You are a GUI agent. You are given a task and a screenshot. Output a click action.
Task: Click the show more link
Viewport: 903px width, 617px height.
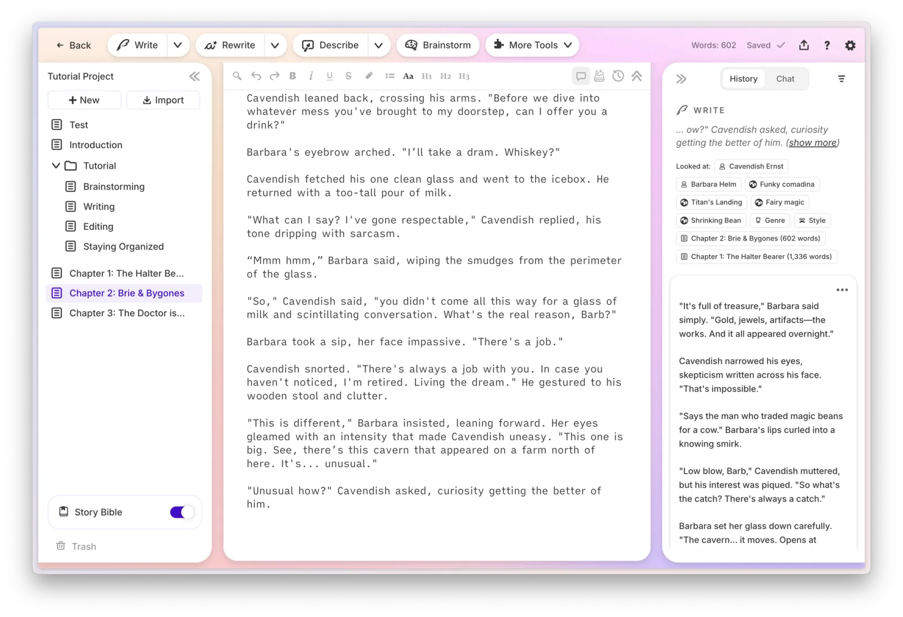coord(813,143)
